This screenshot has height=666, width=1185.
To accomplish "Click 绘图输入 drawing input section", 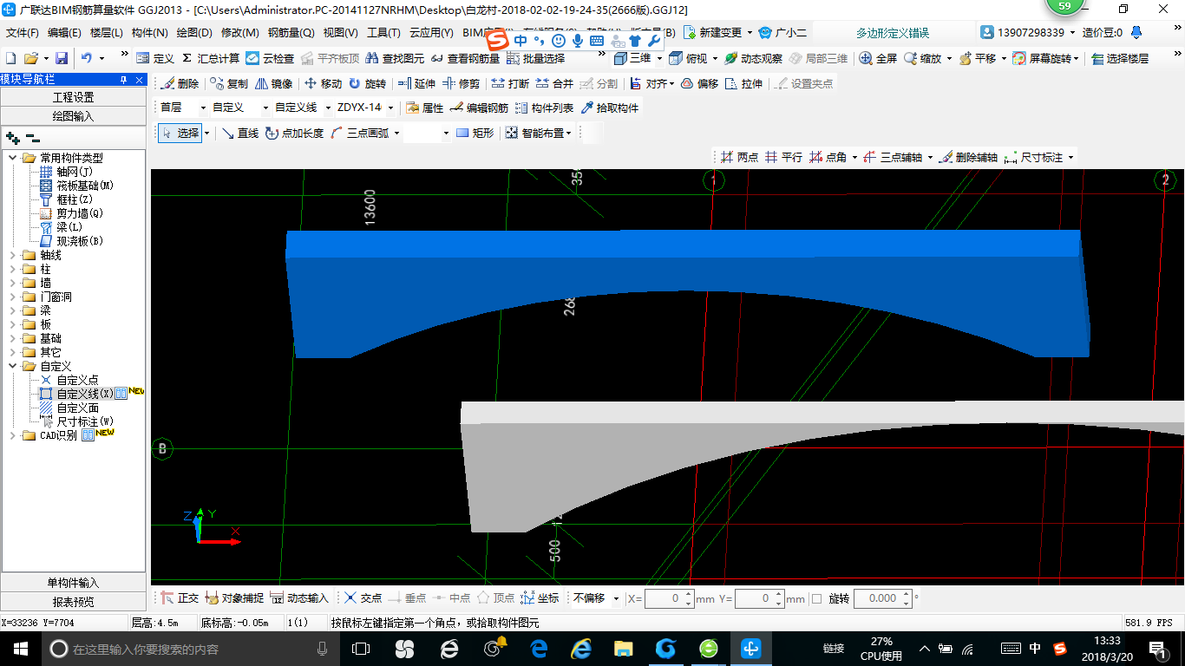I will (x=74, y=116).
